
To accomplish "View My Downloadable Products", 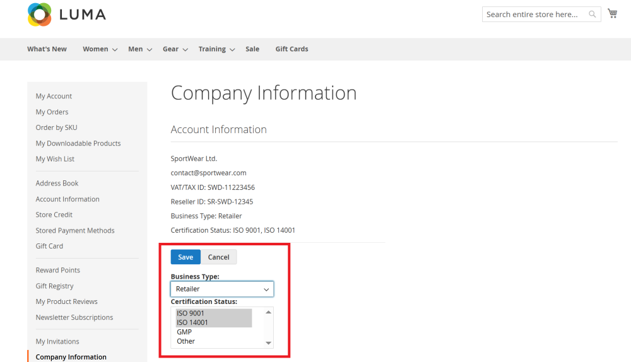I will pyautogui.click(x=78, y=143).
